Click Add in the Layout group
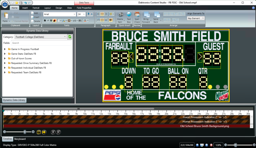This screenshot has height=148, width=256. click(x=35, y=13)
